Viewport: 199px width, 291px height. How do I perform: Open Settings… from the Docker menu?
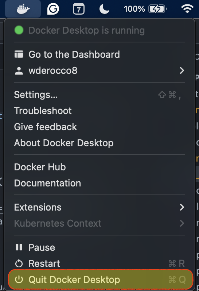(99, 95)
